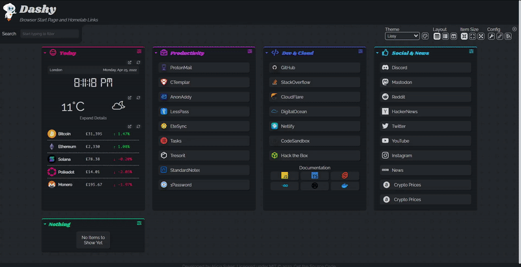Image resolution: width=521 pixels, height=267 pixels.
Task: Open the EteSync link
Action: [204, 126]
